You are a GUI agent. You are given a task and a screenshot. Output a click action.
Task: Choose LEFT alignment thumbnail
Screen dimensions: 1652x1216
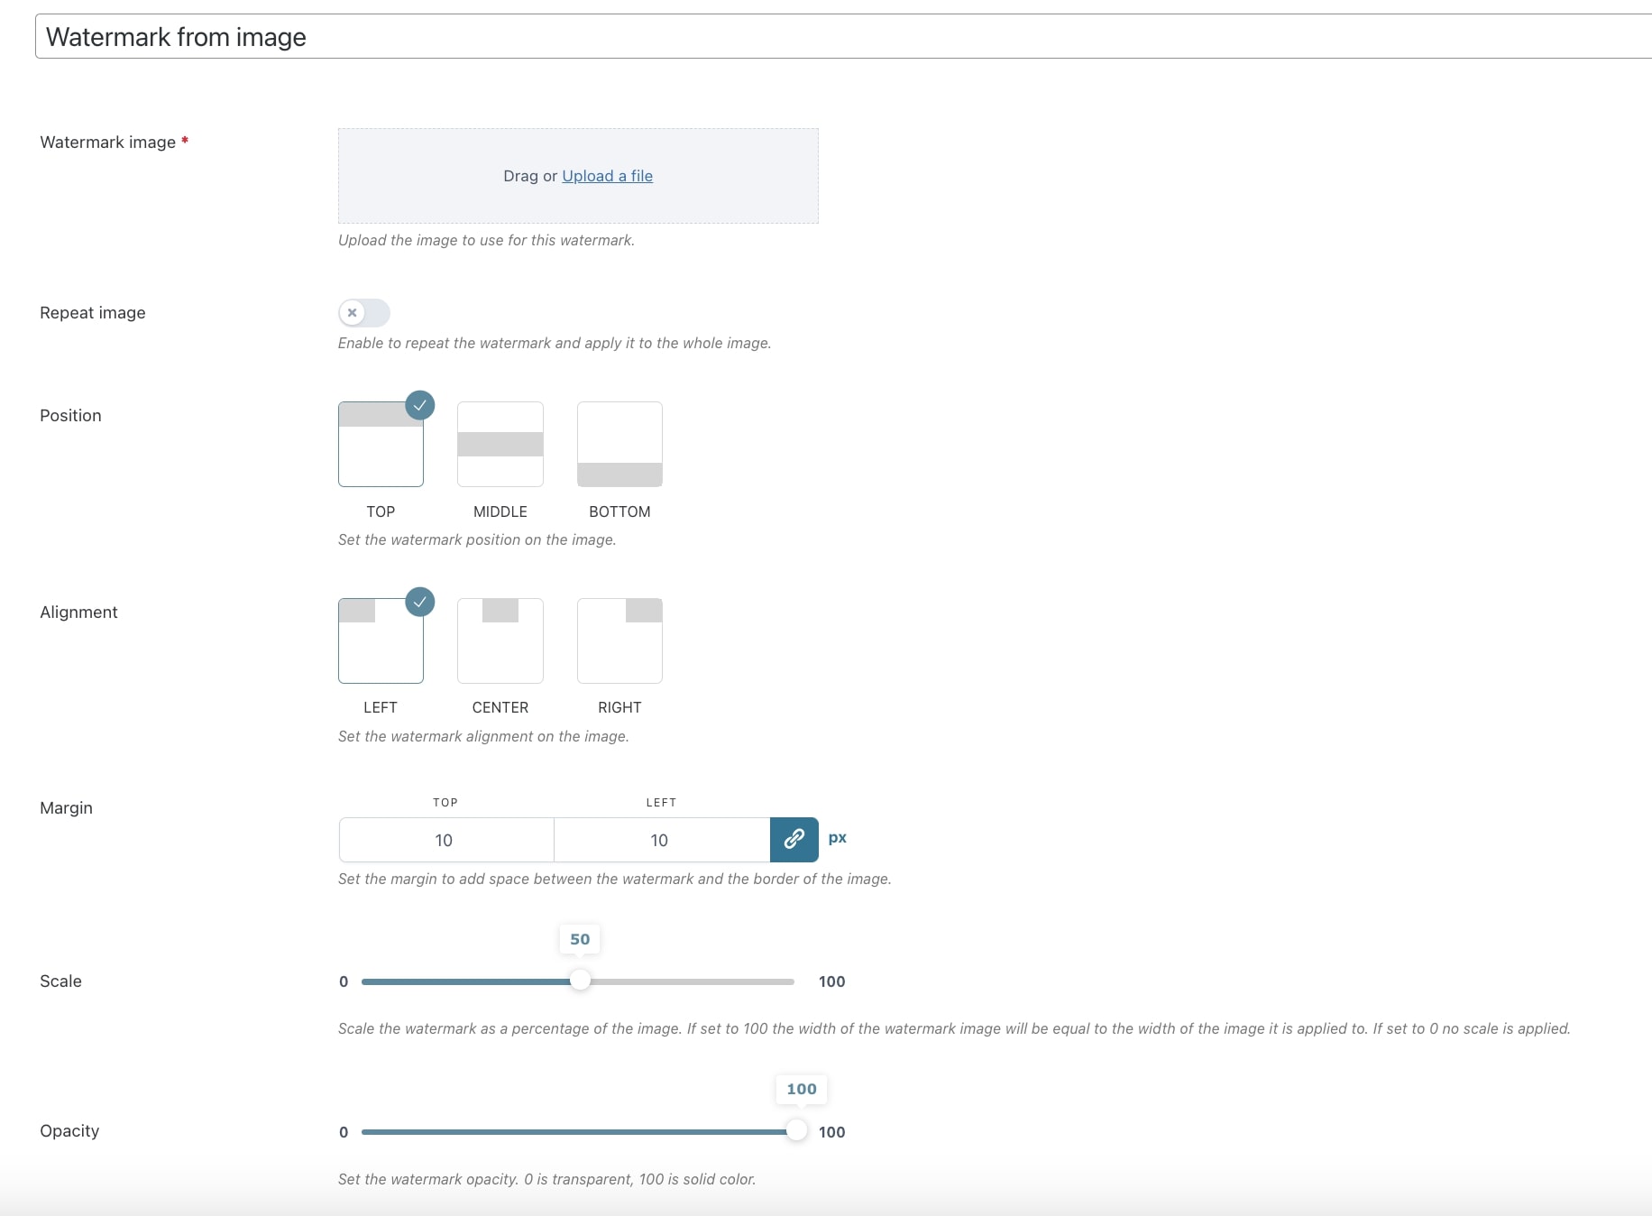[x=381, y=640]
